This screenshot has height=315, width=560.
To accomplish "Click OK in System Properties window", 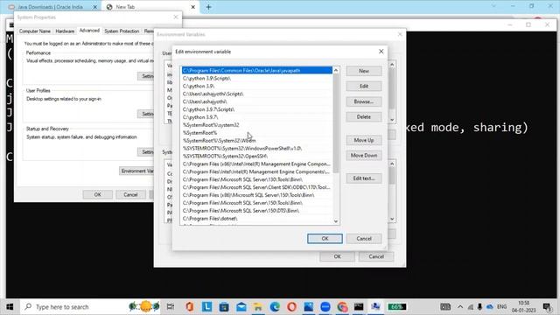I will [x=97, y=194].
